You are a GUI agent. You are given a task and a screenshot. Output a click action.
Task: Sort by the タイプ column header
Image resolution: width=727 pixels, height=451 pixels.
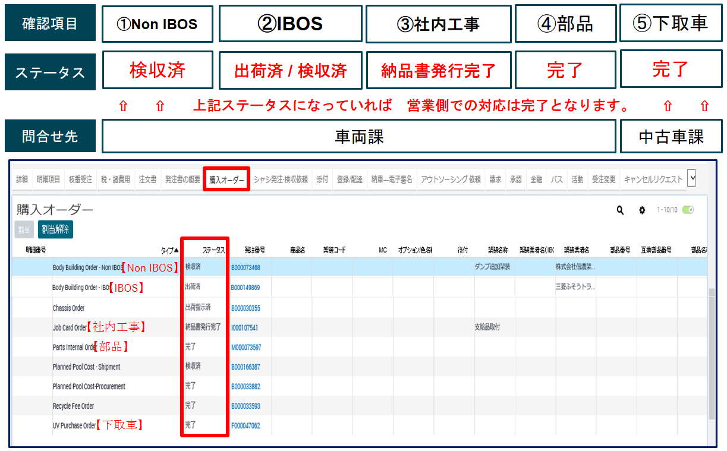(169, 251)
